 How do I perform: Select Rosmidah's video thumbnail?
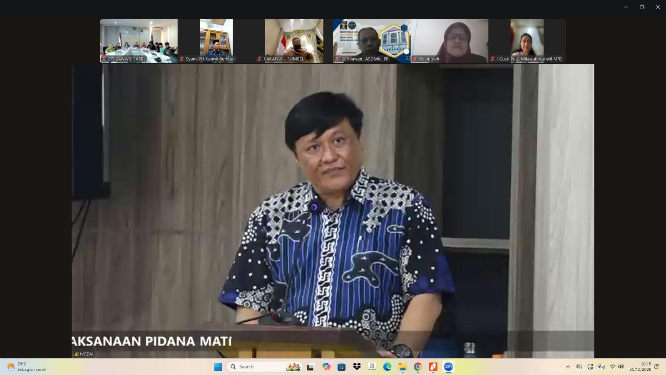click(x=450, y=41)
